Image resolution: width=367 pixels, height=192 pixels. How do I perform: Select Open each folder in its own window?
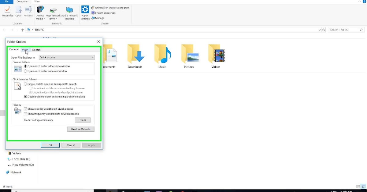tap(26, 71)
